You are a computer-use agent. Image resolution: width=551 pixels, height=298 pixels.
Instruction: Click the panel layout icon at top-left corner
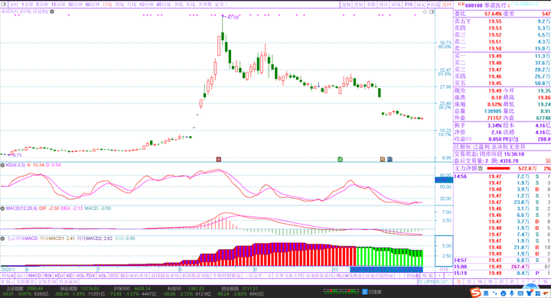[x=3, y=5]
